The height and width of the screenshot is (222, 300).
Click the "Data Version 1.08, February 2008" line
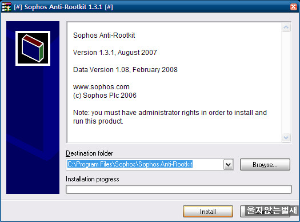coord(125,70)
